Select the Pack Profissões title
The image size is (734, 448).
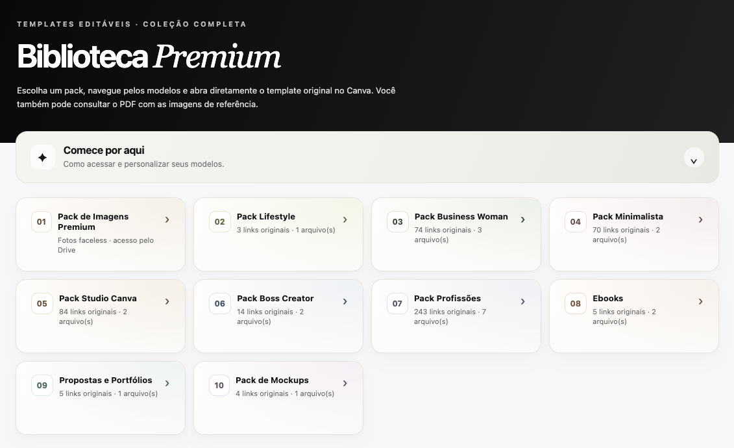[448, 299]
